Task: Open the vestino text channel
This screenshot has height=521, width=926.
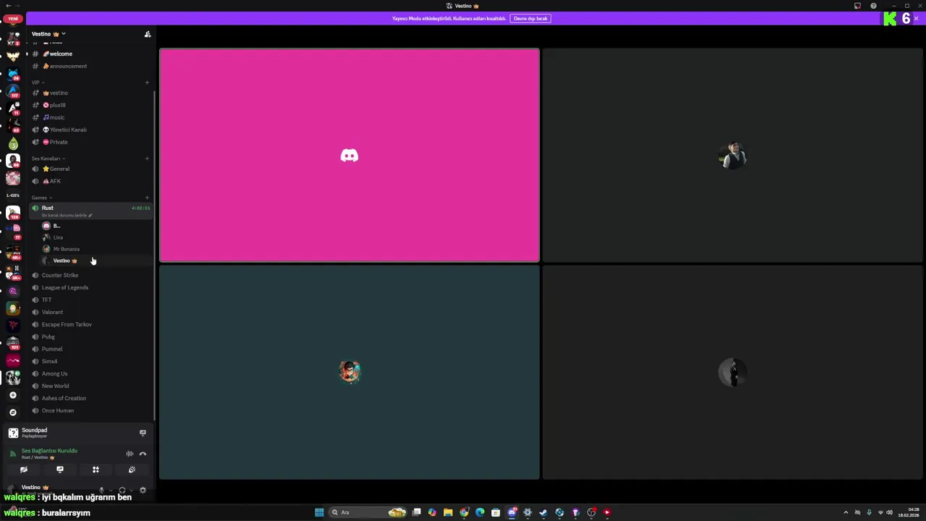Action: 90,93
